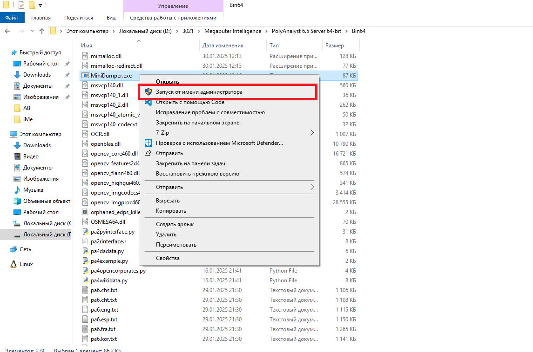
Task: Click the Back navigation arrow
Action: point(7,31)
